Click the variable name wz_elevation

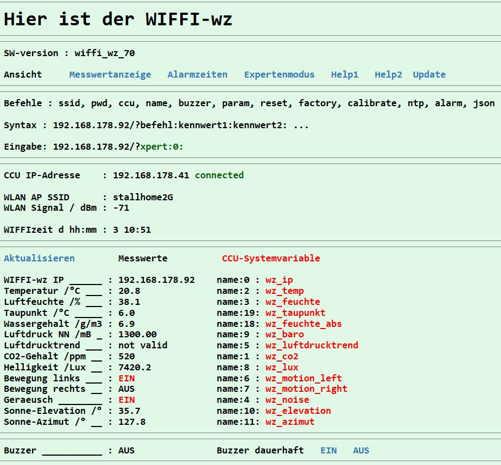pyautogui.click(x=298, y=411)
